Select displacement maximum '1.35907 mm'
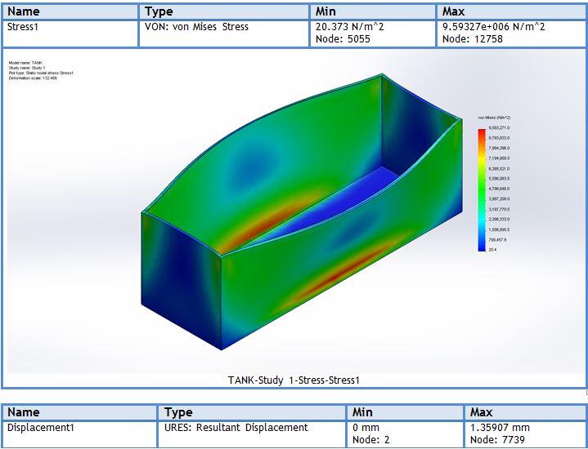Screen dimensions: 588x449 tap(500, 428)
